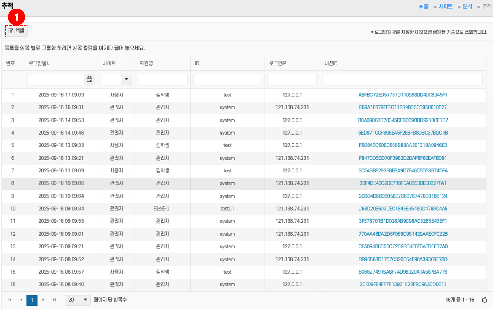Open the login date calendar picker
Image resolution: width=493 pixels, height=309 pixels.
coord(89,80)
